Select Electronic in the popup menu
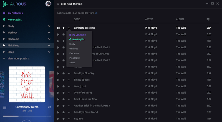Image resolution: width=222 pixels, height=122 pixels. [x=74, y=53]
